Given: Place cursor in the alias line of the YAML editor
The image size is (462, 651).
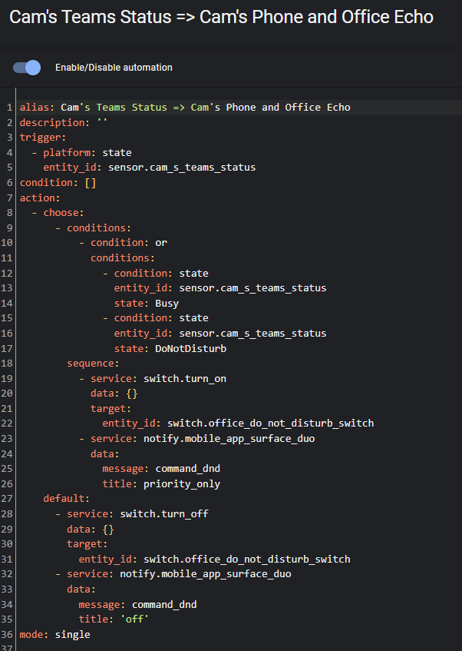Looking at the screenshot, I should (x=185, y=108).
